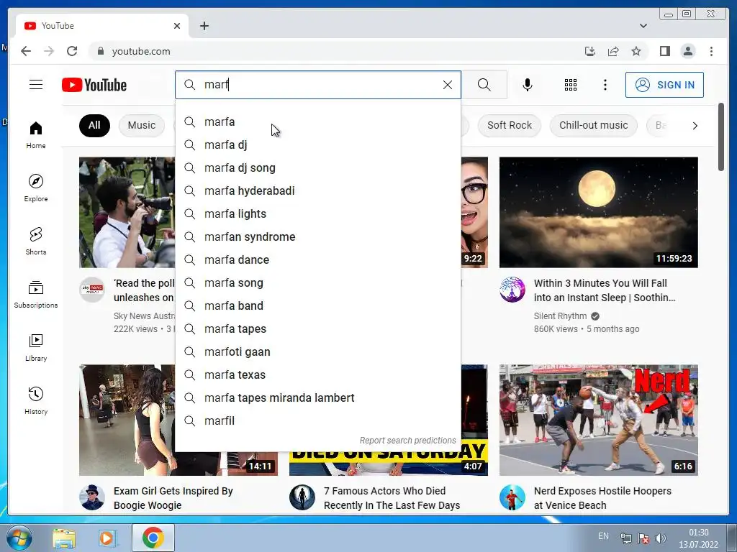Screen dimensions: 737x552
Task: Open Nerd Exposes Hostile Hoopers thumbnail
Action: click(598, 420)
